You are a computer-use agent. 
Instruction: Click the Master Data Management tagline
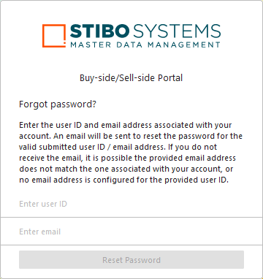145,45
